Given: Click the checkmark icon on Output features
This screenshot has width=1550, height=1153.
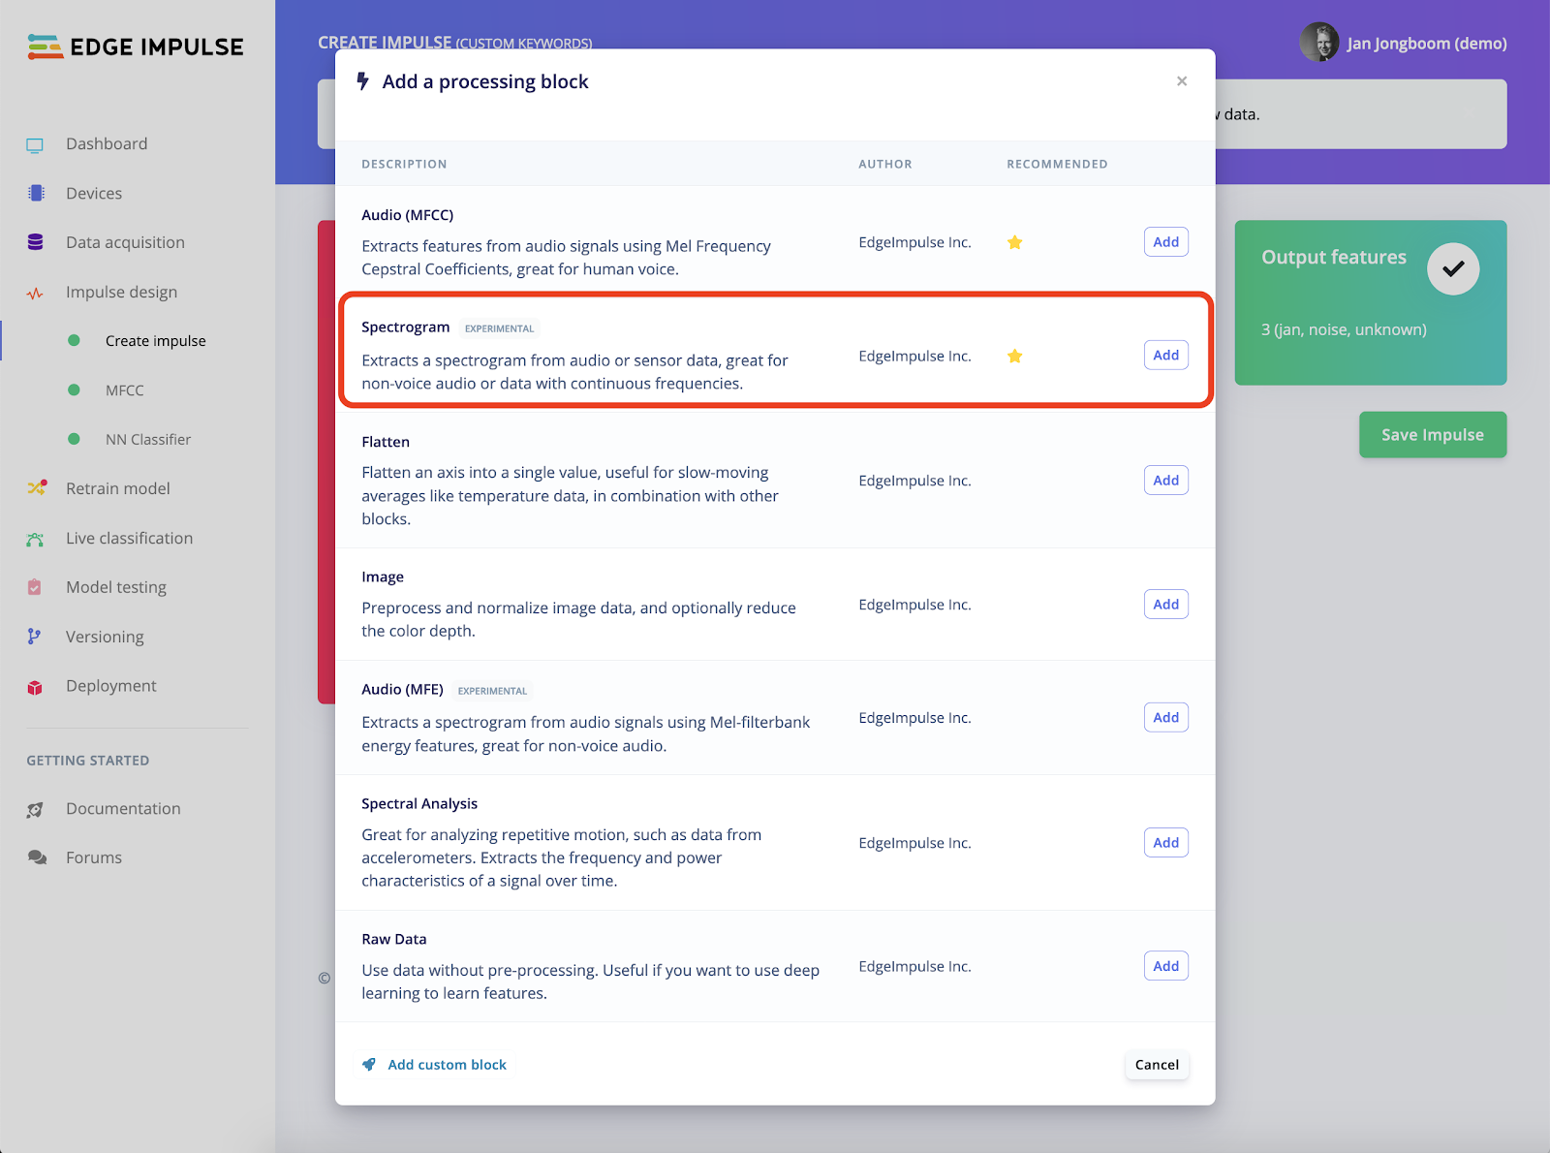Looking at the screenshot, I should 1453,268.
